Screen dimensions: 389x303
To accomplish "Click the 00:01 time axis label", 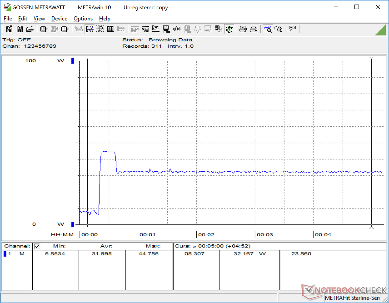I will (x=148, y=235).
